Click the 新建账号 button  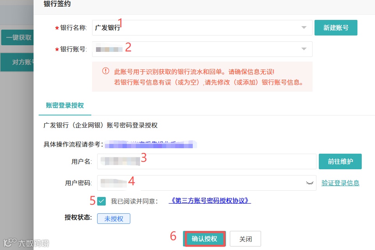pyautogui.click(x=336, y=28)
